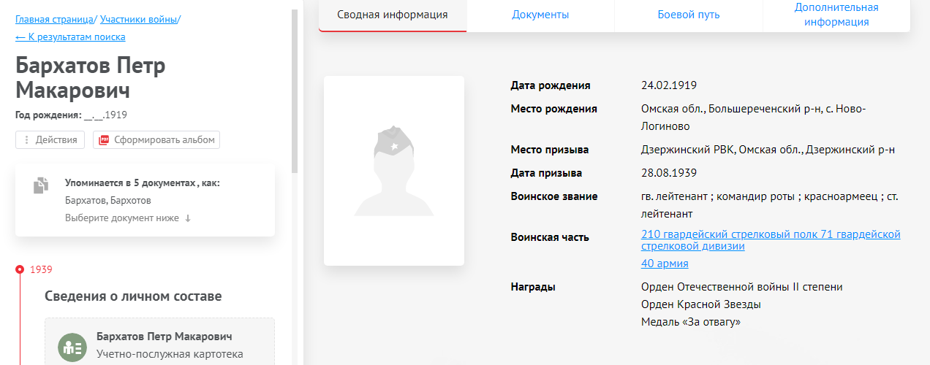Click the left panel vertical scrollbar

(295, 88)
